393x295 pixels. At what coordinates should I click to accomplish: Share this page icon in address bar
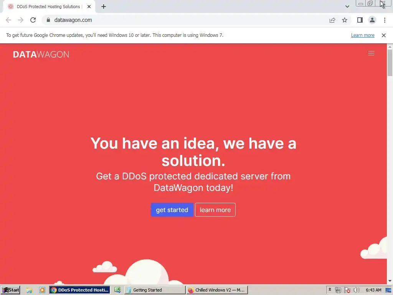332,20
